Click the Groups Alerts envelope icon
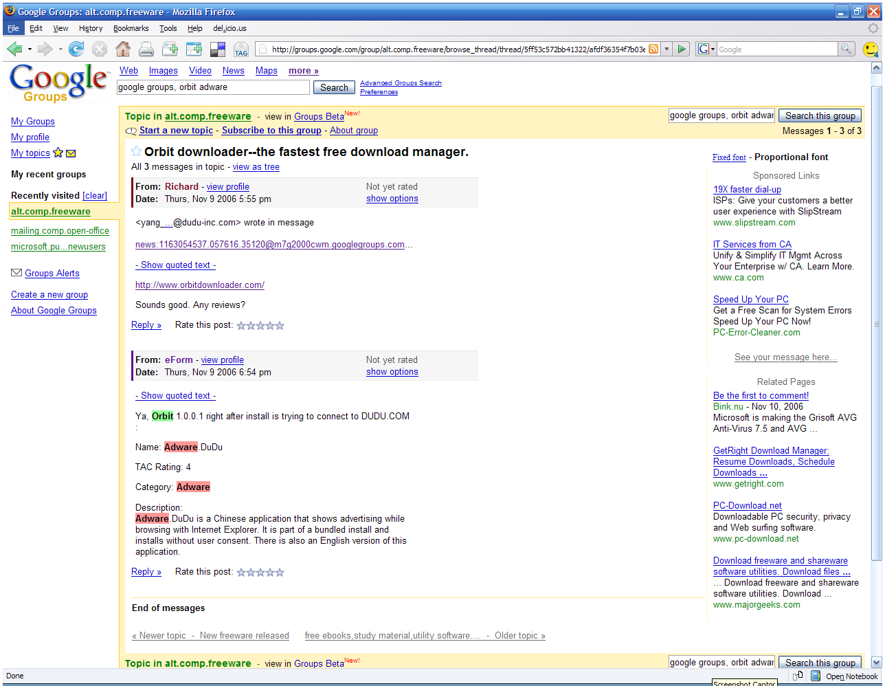The height and width of the screenshot is (686, 885). 16,273
